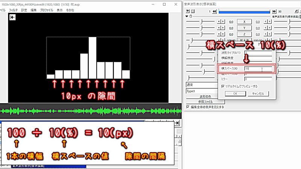301x169 pixels.
Task: Jump to last frame icon above timeline
Action: (177, 123)
